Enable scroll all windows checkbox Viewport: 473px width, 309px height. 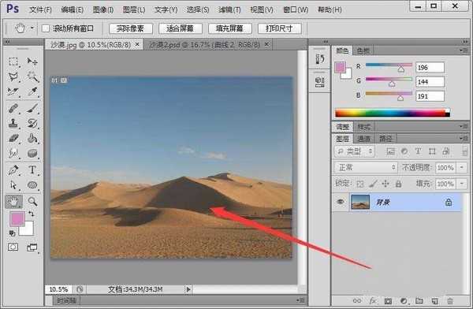46,28
